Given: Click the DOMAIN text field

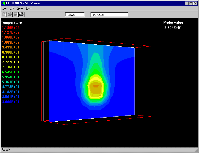Looking at the screenshot, I should pos(109,15).
